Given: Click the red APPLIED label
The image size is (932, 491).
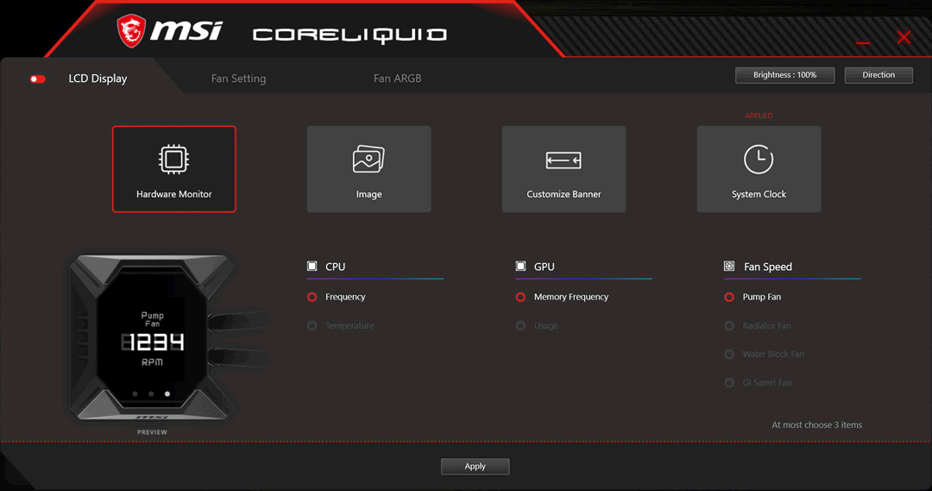Looking at the screenshot, I should 759,116.
